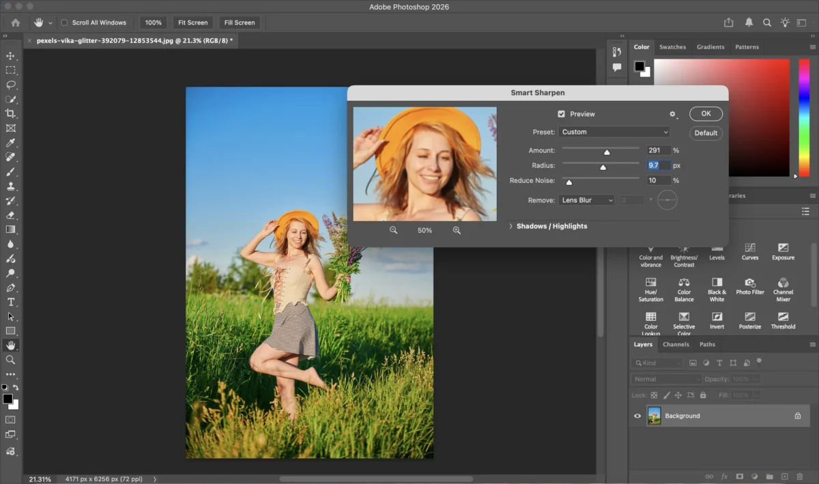The width and height of the screenshot is (819, 484).
Task: Select the Type tool
Action: [x=10, y=302]
